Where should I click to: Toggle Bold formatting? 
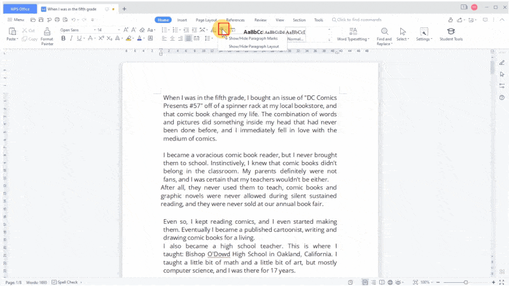tap(63, 38)
